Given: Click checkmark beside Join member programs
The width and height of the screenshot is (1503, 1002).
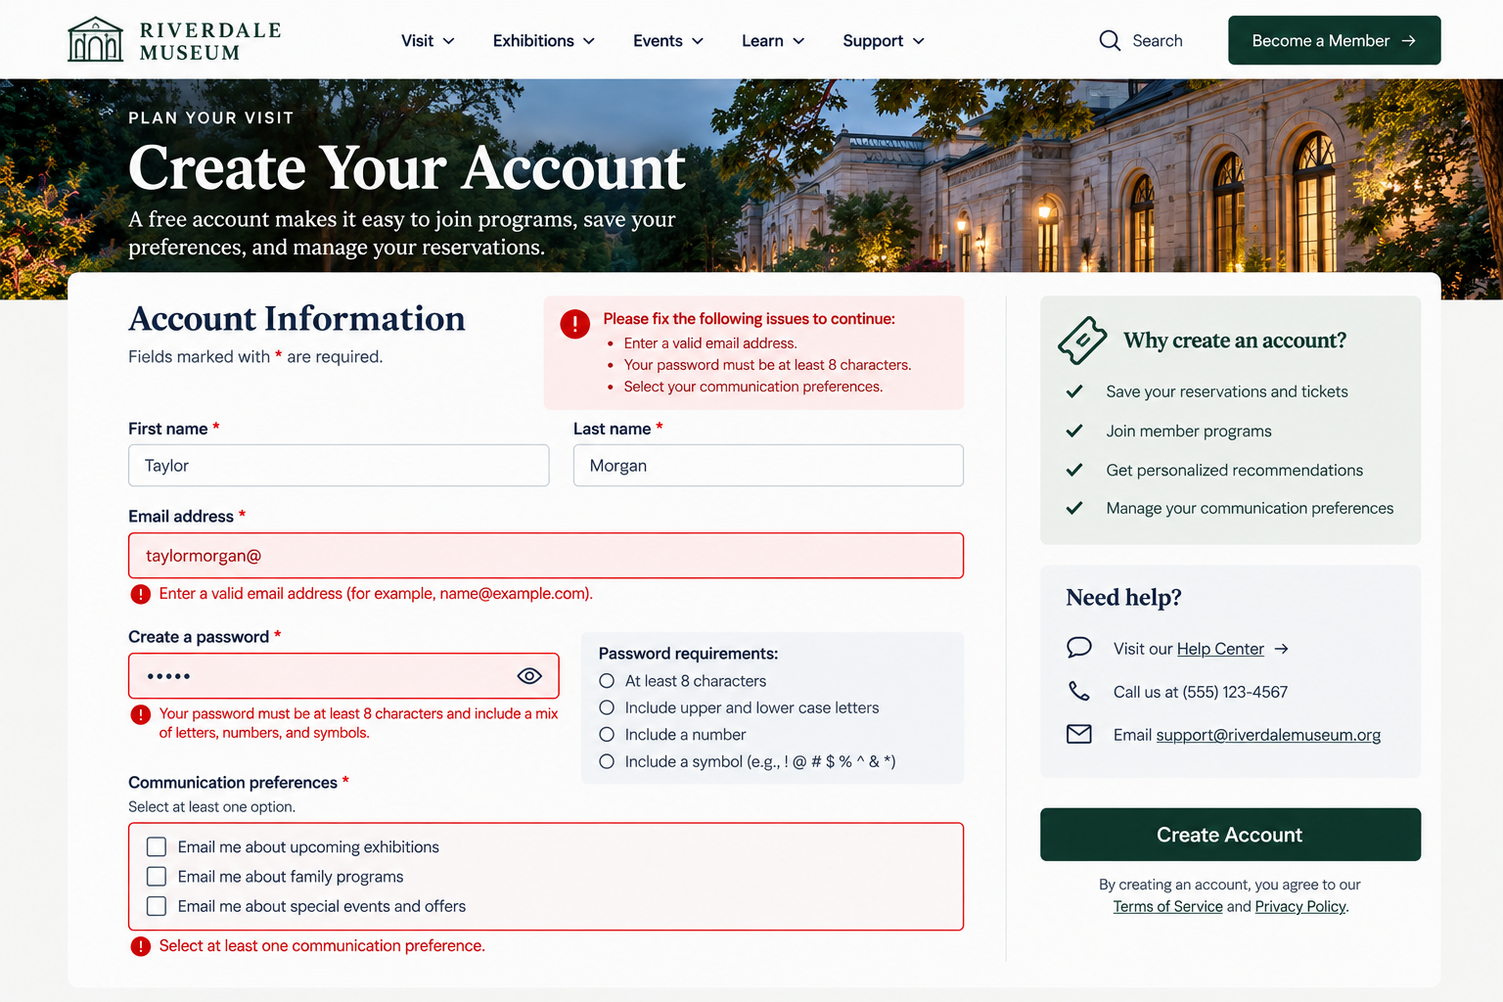Looking at the screenshot, I should click(1074, 431).
